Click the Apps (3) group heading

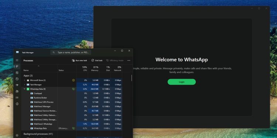(x=28, y=75)
